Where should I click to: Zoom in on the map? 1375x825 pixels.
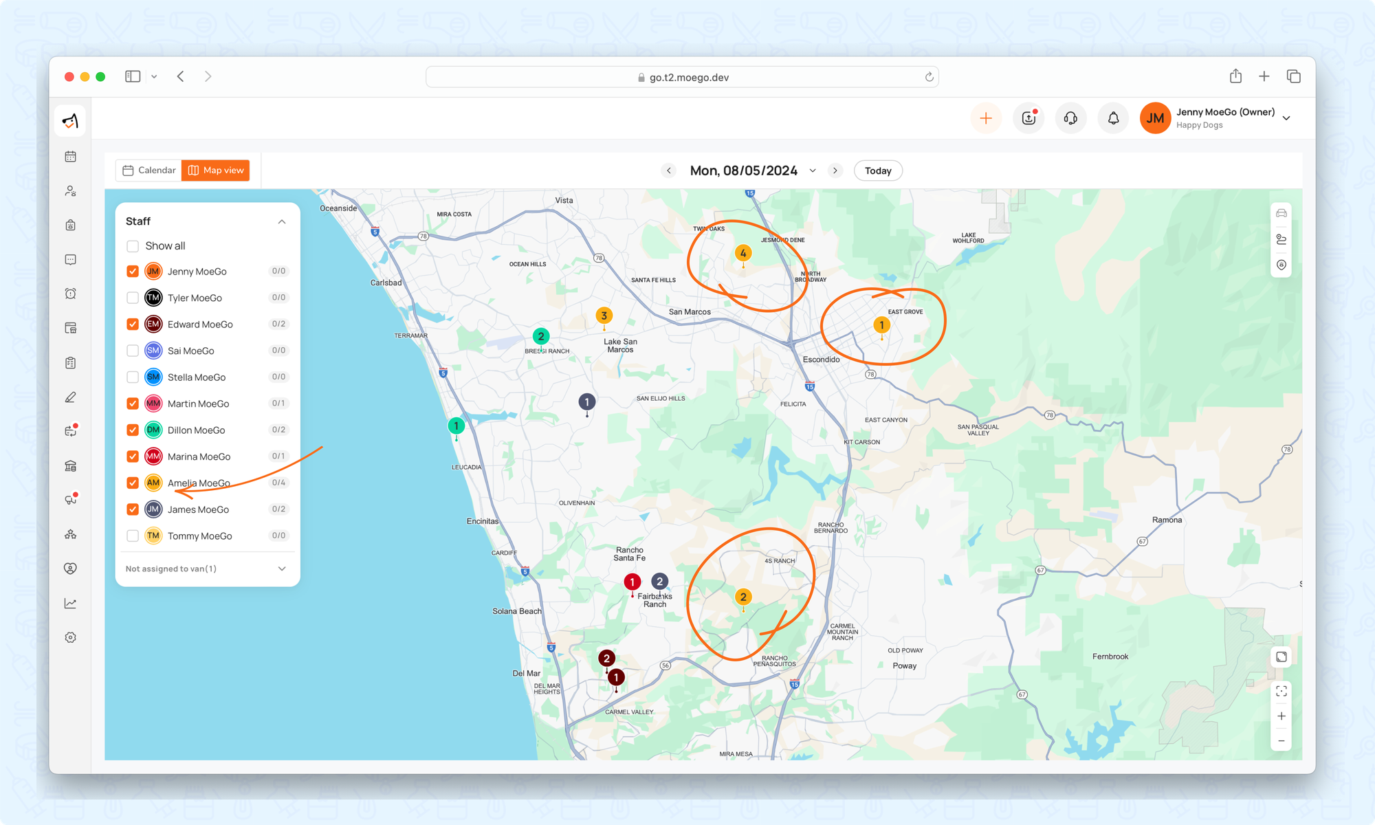click(x=1281, y=716)
